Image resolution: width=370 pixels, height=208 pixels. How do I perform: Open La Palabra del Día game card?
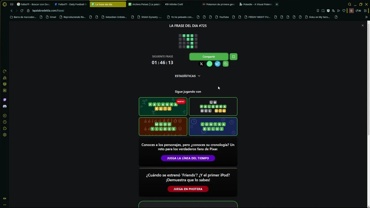click(x=213, y=107)
